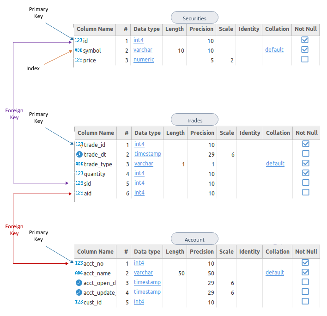Click the numeric icon beside cust_id

tap(79, 302)
